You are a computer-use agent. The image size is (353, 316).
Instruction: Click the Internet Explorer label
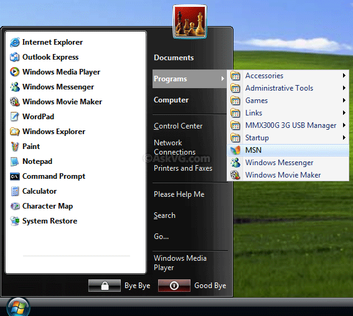52,42
